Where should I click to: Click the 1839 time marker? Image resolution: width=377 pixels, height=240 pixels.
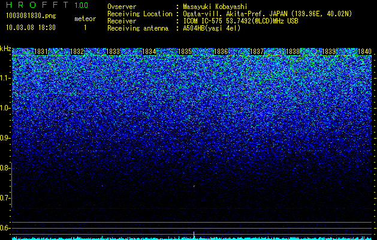[328, 52]
